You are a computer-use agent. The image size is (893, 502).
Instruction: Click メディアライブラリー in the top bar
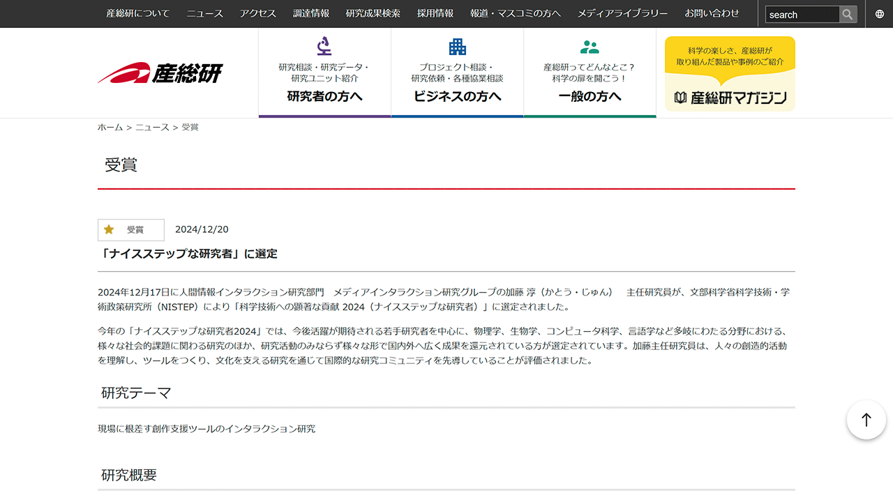coord(622,13)
